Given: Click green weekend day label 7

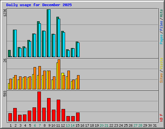Looking at the screenshot, I should [x=40, y=125].
